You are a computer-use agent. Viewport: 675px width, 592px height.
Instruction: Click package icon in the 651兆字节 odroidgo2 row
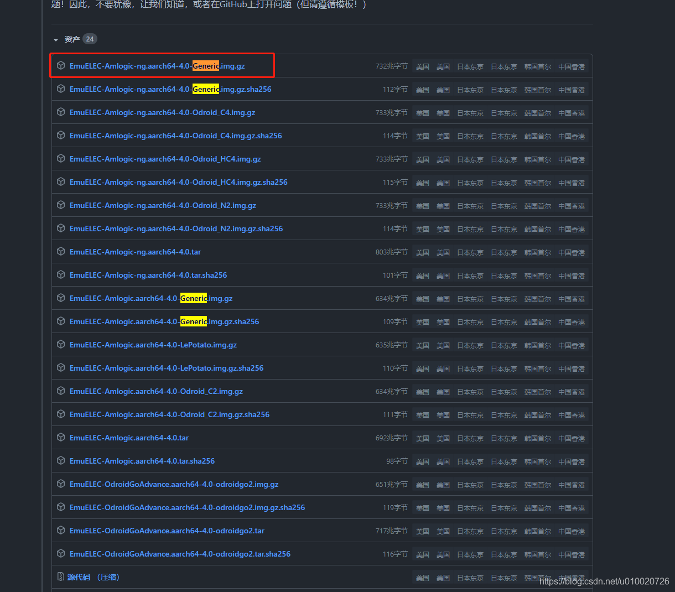coord(61,484)
